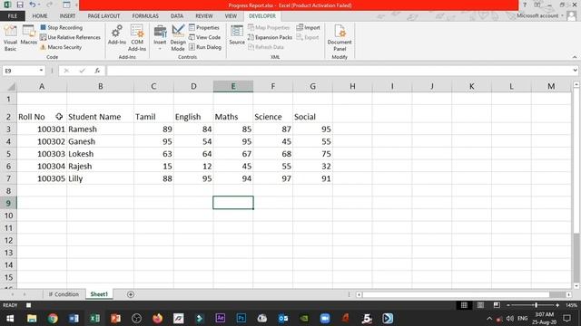Select row 9 header
Screen dimensions: 581x326
click(x=8, y=203)
